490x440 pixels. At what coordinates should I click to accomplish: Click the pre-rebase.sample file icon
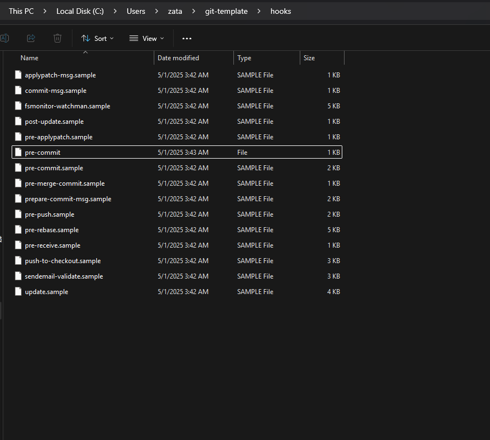point(18,229)
